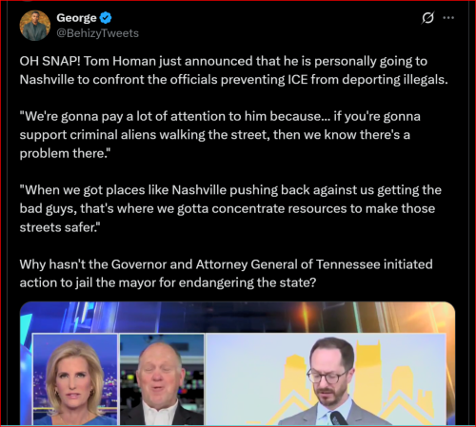Open George's profile avatar

[35, 26]
